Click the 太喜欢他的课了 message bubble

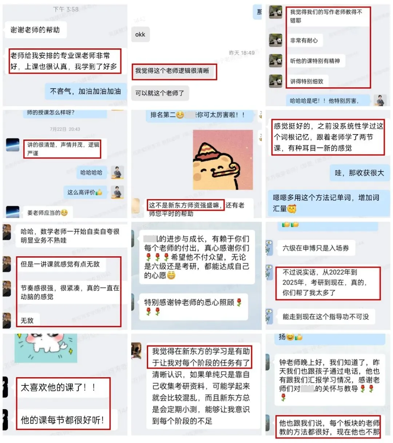(62, 387)
